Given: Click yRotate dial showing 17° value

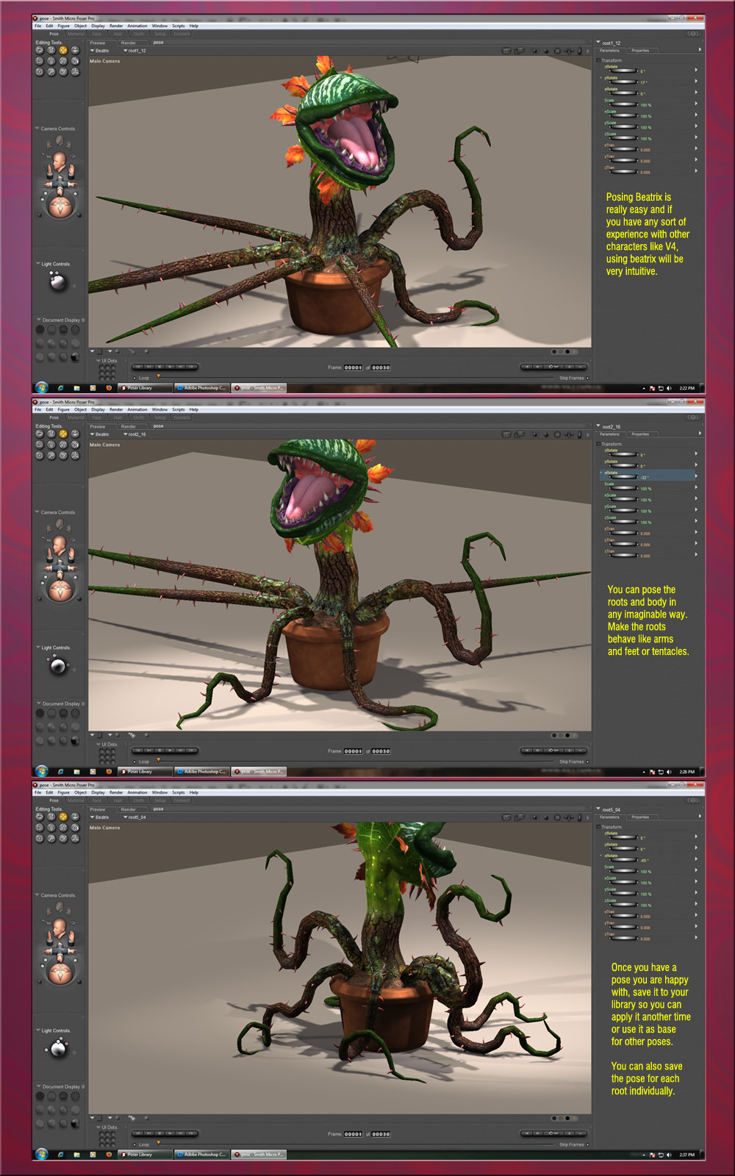Looking at the screenshot, I should [623, 82].
